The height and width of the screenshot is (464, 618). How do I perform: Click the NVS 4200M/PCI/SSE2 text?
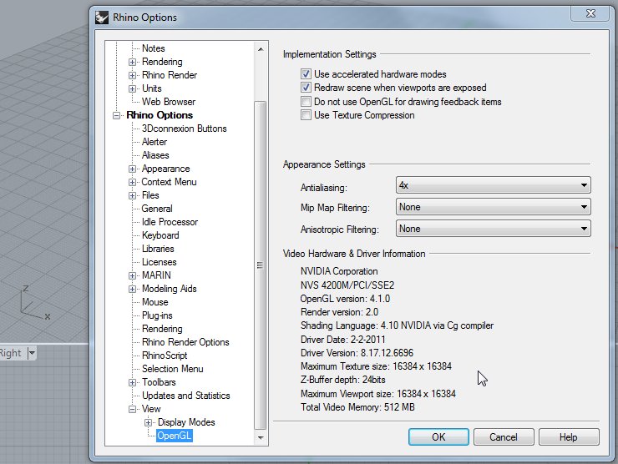point(347,285)
